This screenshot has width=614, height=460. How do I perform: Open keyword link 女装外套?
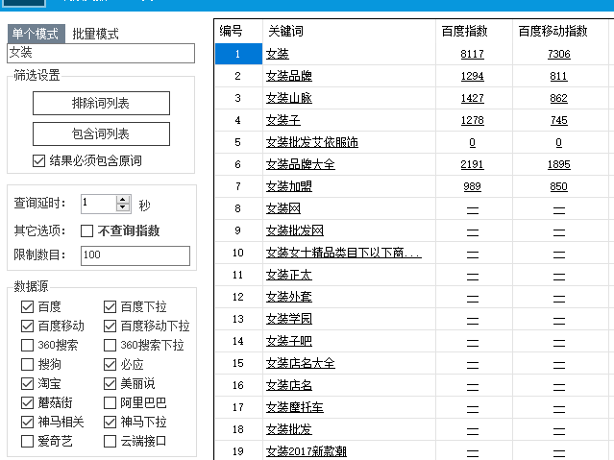click(x=289, y=297)
